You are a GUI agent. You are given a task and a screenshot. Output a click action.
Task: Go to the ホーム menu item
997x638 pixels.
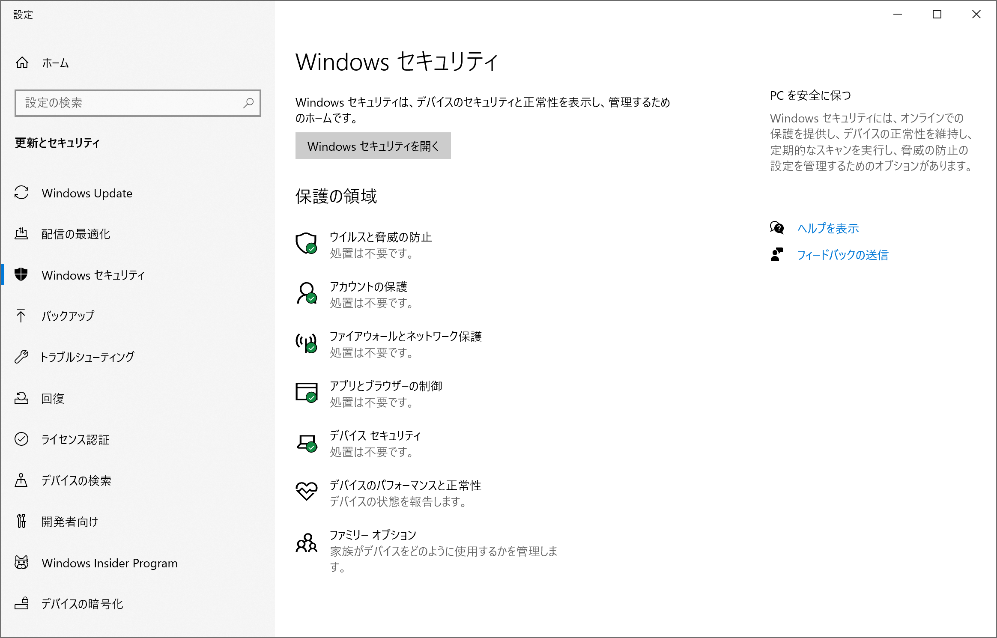(54, 63)
